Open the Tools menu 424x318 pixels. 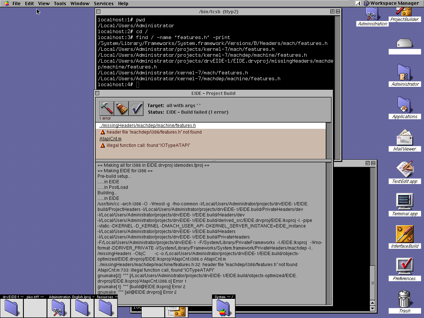[x=60, y=3]
